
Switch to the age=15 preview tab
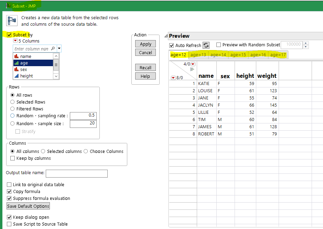tap(238, 55)
